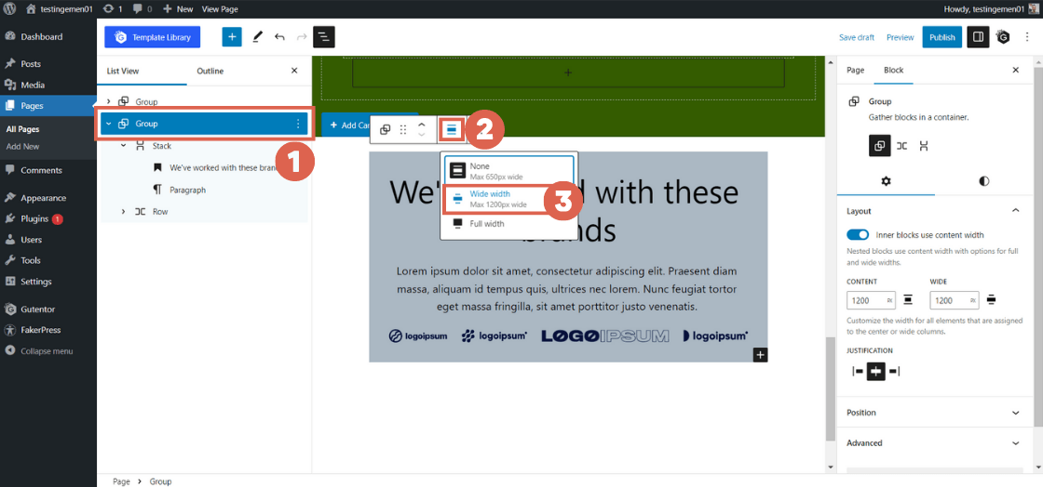Click the blue block inserter plus button
Image resolution: width=1043 pixels, height=487 pixels.
(232, 37)
